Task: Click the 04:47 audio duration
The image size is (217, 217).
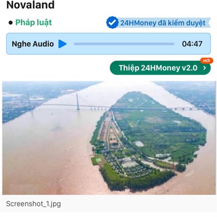Action: point(192,44)
